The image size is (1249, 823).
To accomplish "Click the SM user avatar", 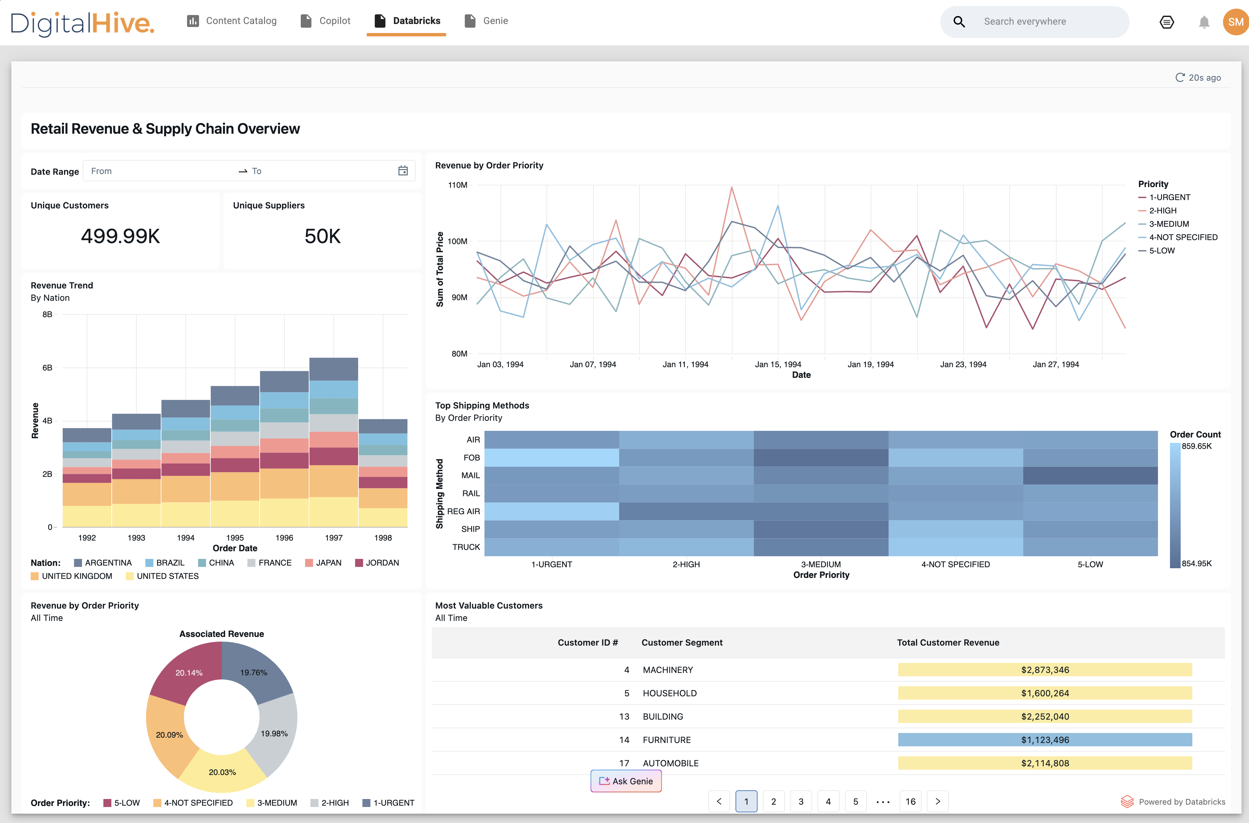I will [x=1235, y=22].
